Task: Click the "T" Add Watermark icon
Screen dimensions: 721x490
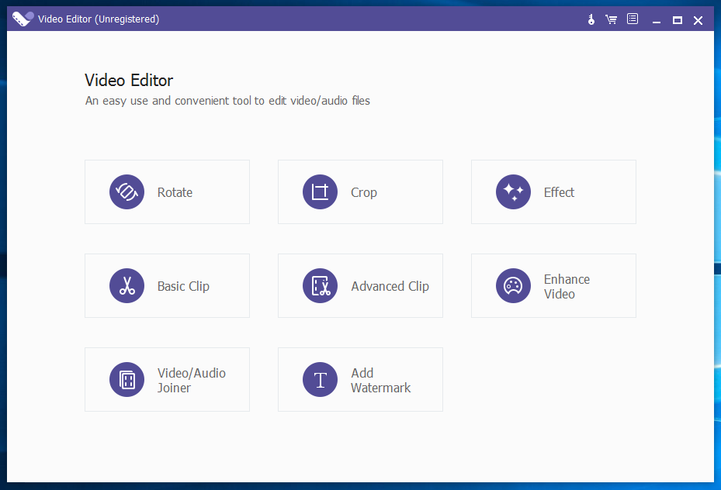Action: (x=320, y=379)
